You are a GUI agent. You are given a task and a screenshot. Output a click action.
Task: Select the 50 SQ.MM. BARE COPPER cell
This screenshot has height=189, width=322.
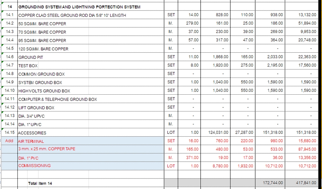tap(91, 23)
